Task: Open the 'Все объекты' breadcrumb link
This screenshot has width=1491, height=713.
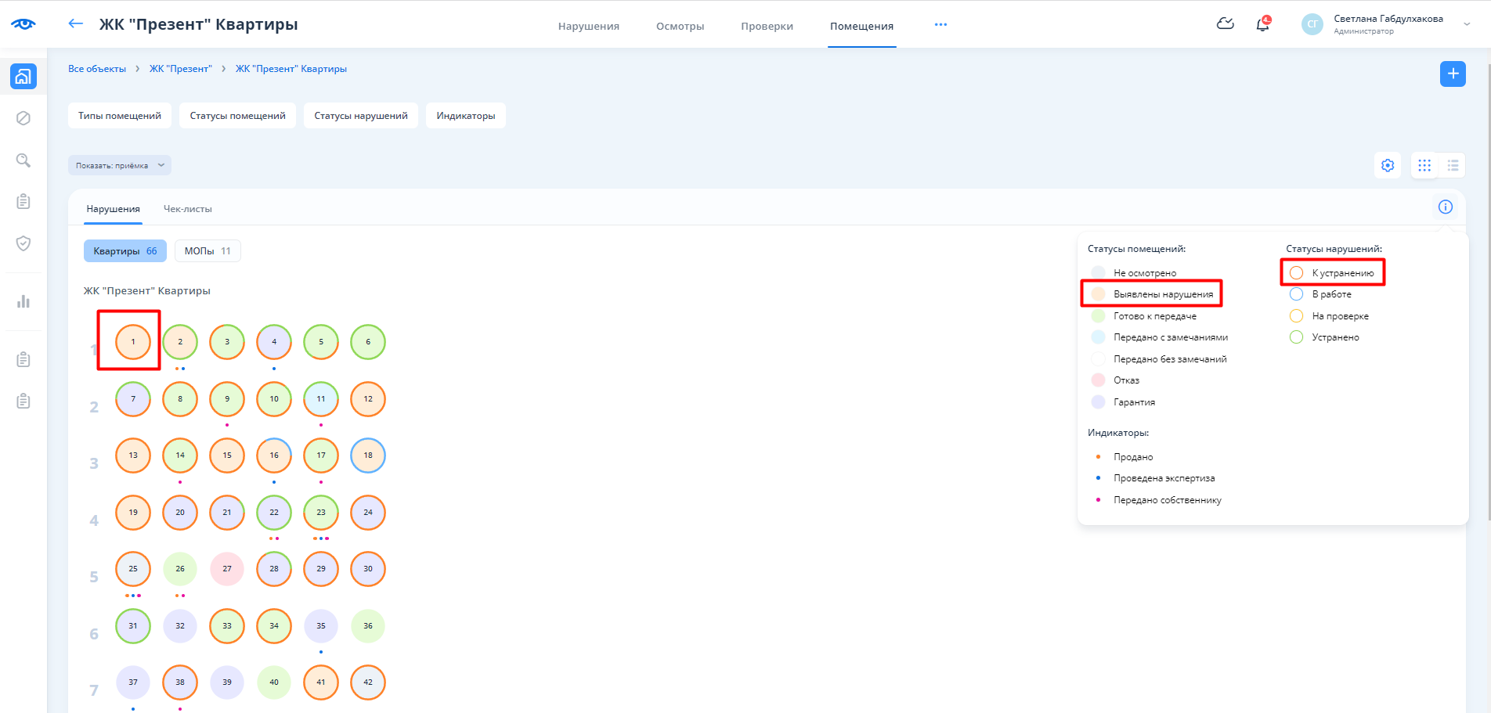Action: (x=97, y=69)
